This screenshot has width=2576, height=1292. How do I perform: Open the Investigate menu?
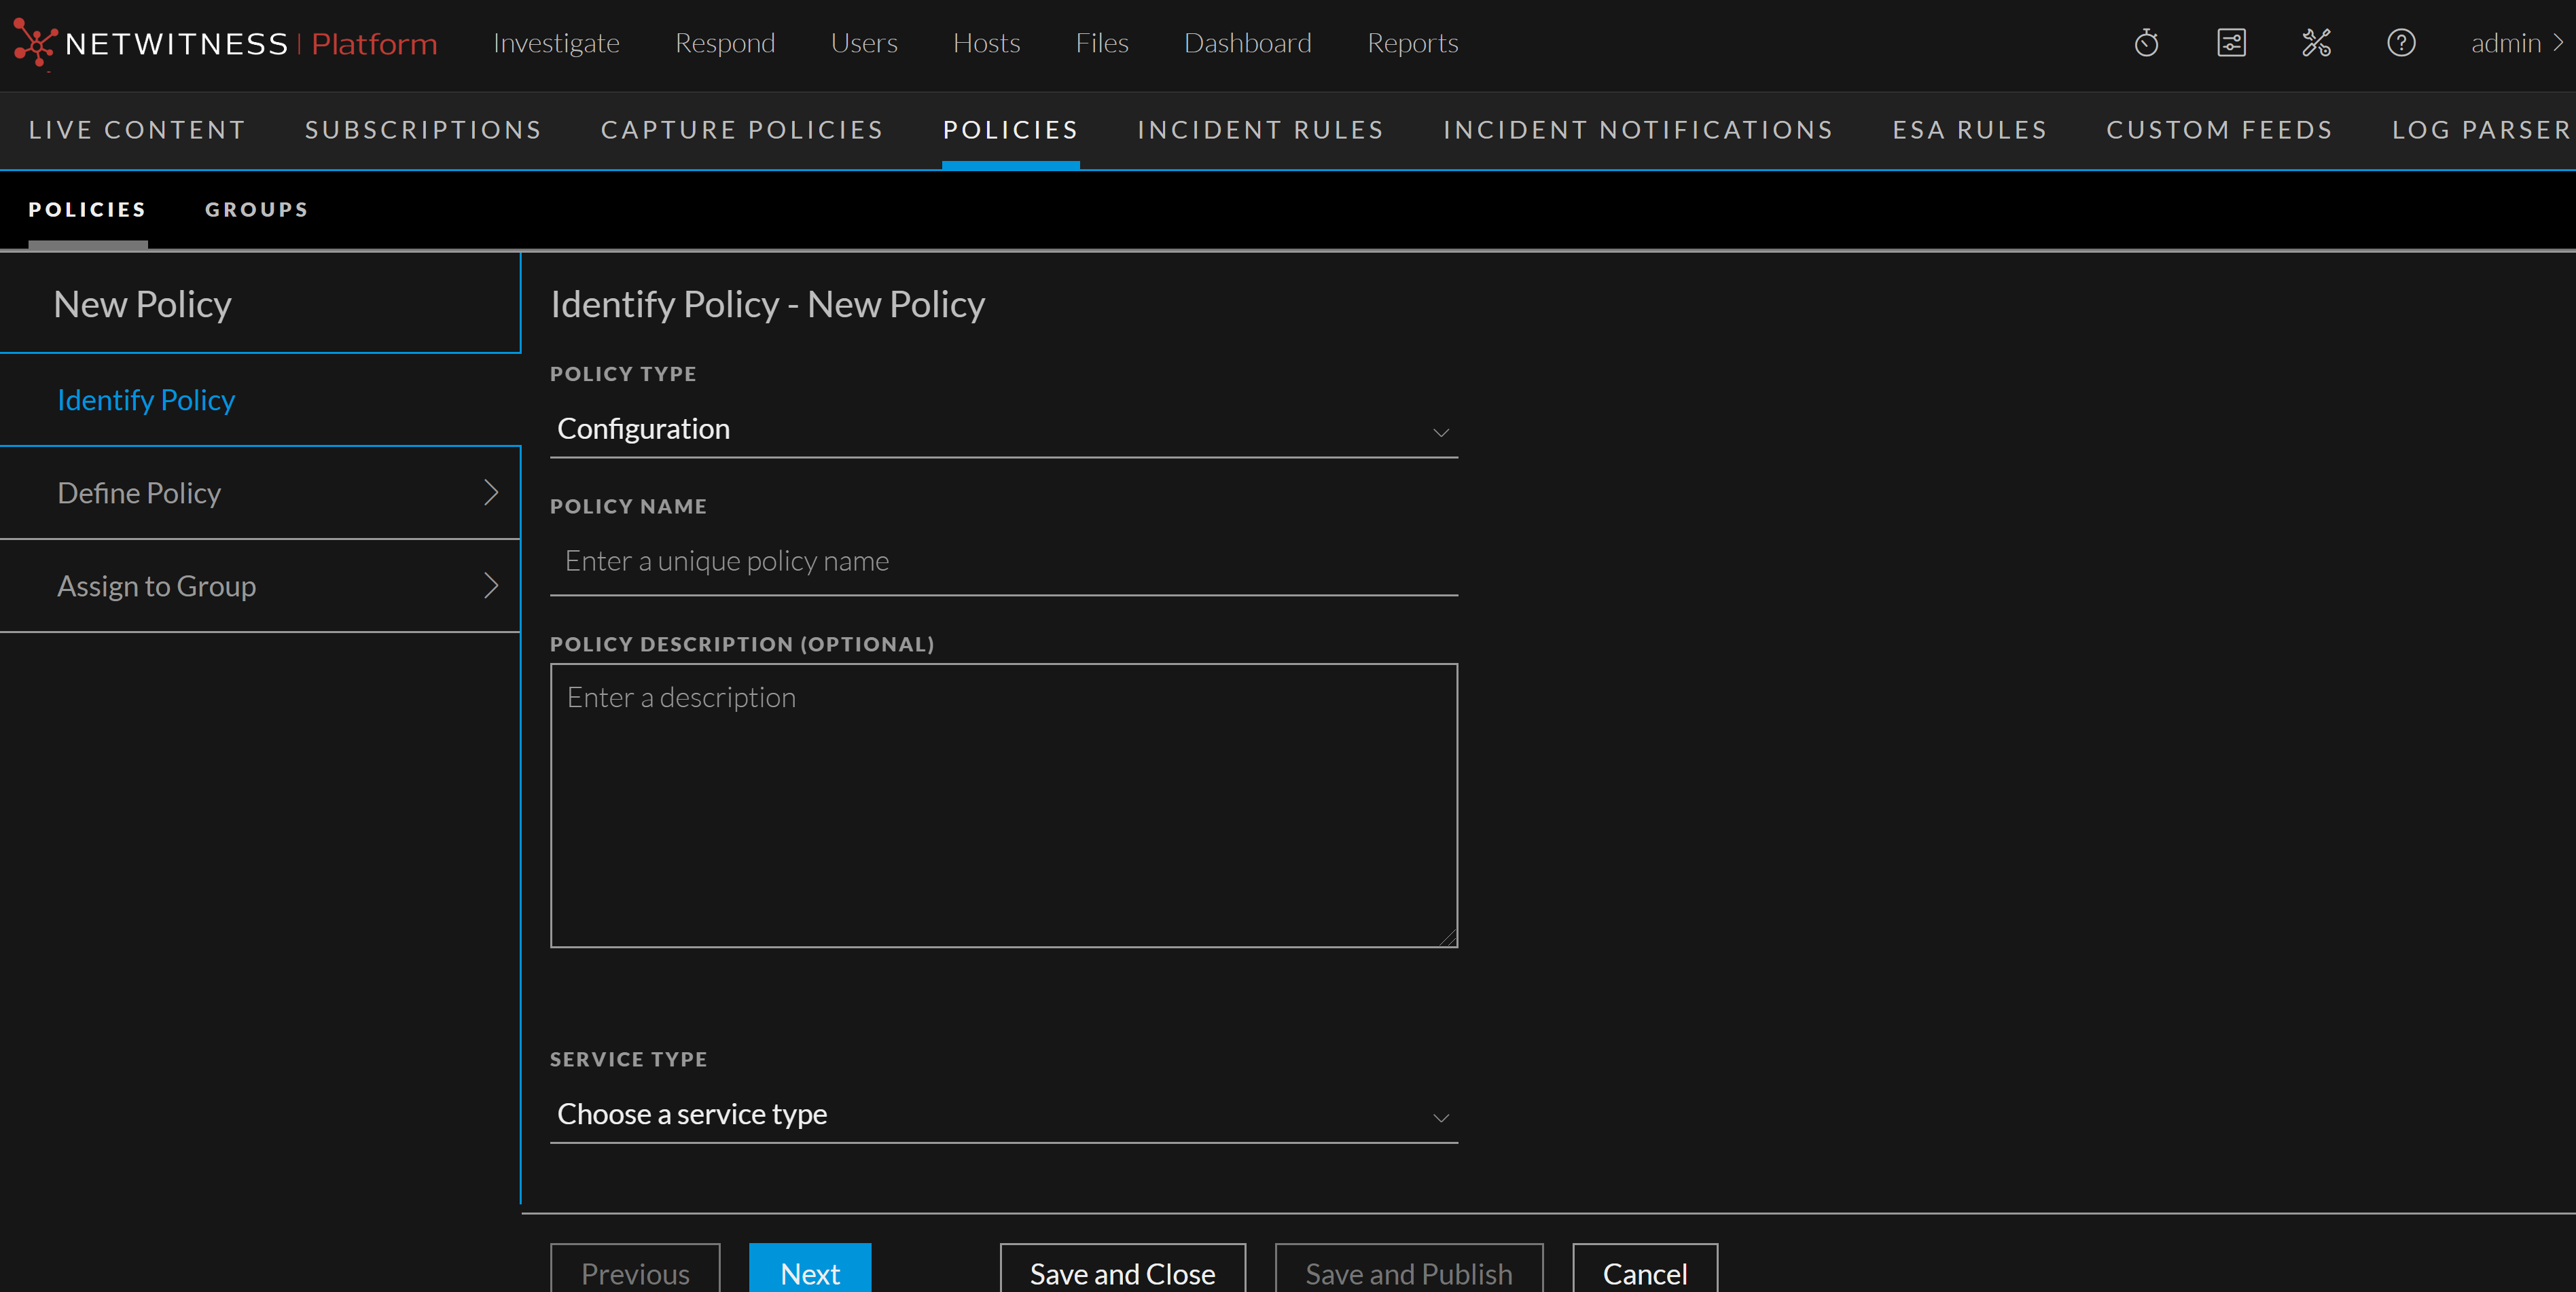click(556, 43)
